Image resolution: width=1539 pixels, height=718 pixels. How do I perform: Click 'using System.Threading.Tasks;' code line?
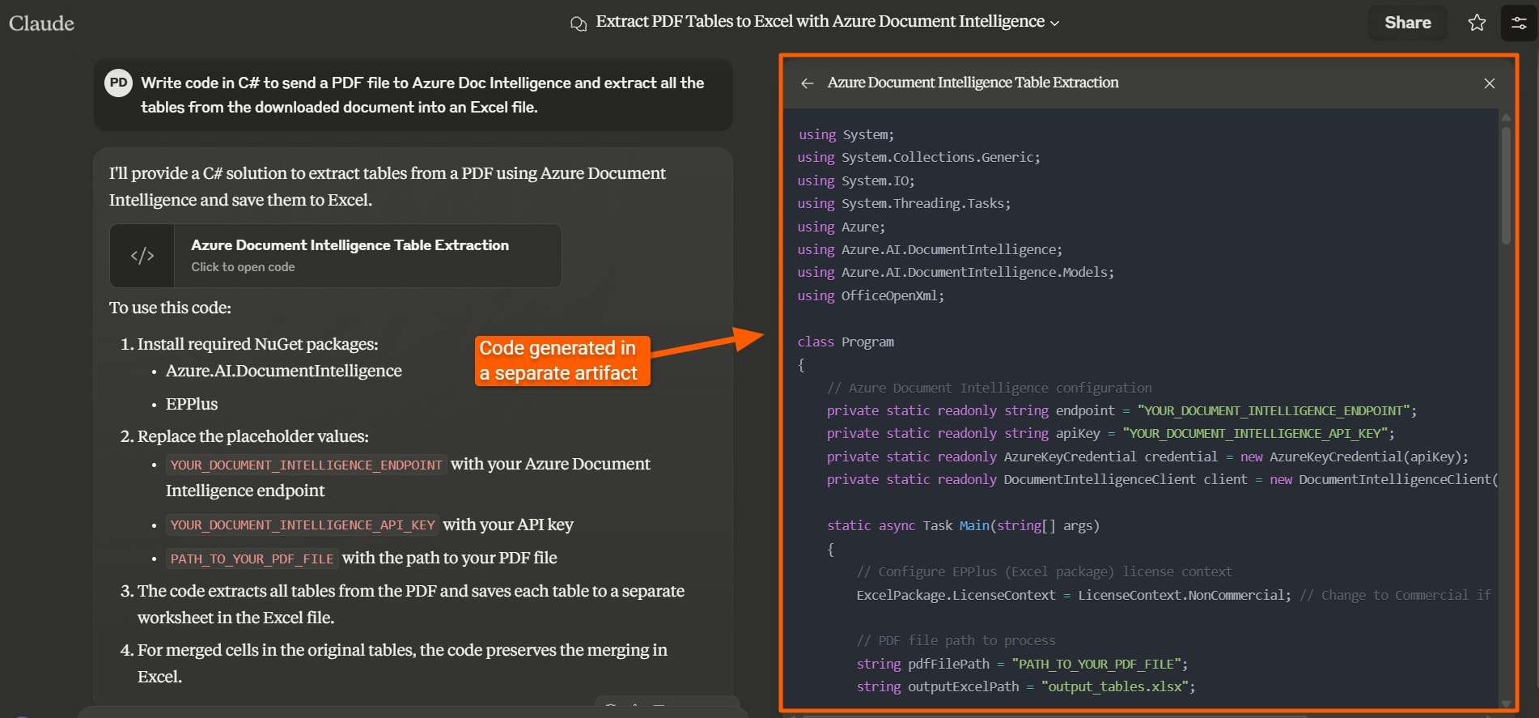904,203
